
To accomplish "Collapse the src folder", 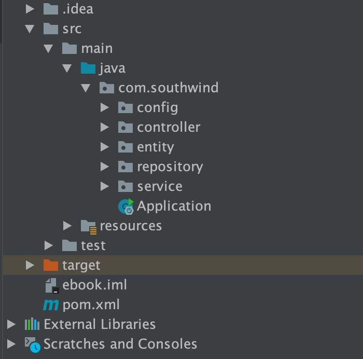I will (x=30, y=29).
